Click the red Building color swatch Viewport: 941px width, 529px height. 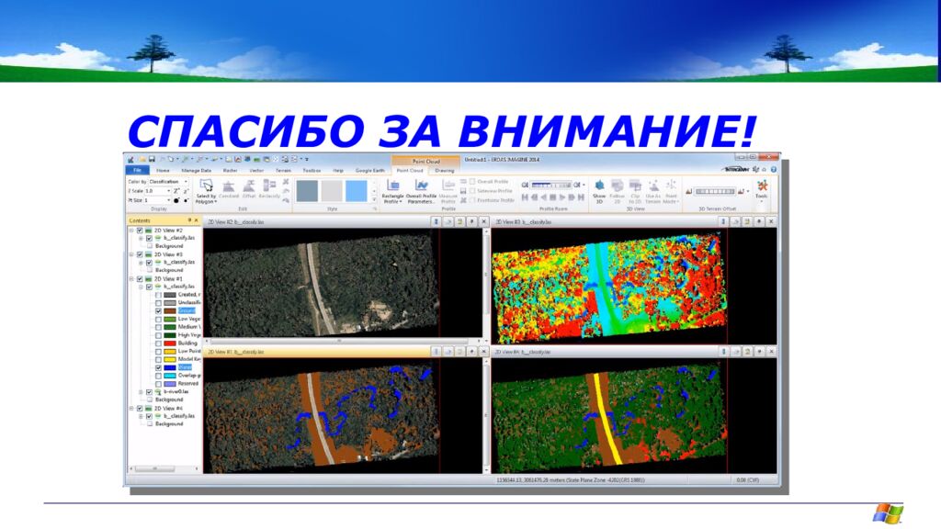[x=170, y=343]
